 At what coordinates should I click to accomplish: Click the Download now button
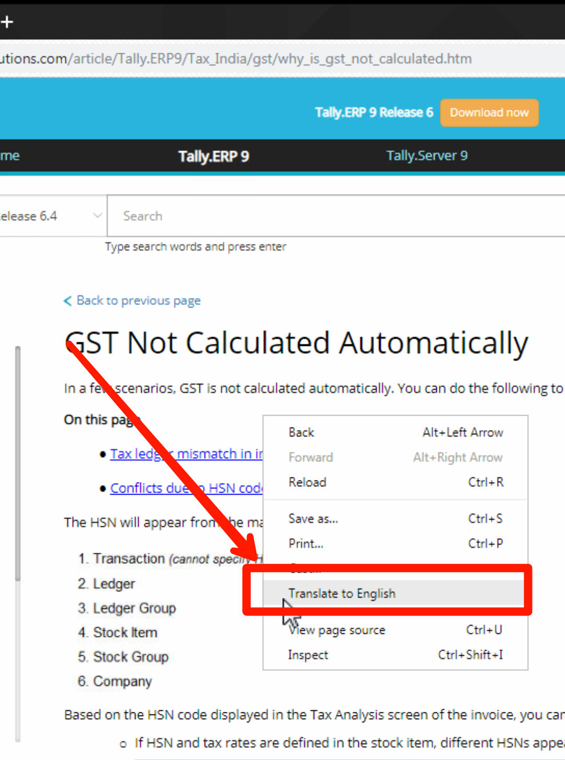tap(489, 113)
